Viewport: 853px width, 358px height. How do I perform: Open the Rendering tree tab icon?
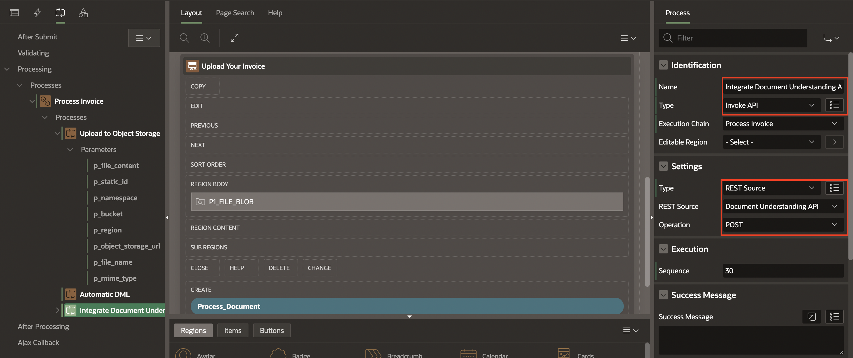click(x=14, y=13)
